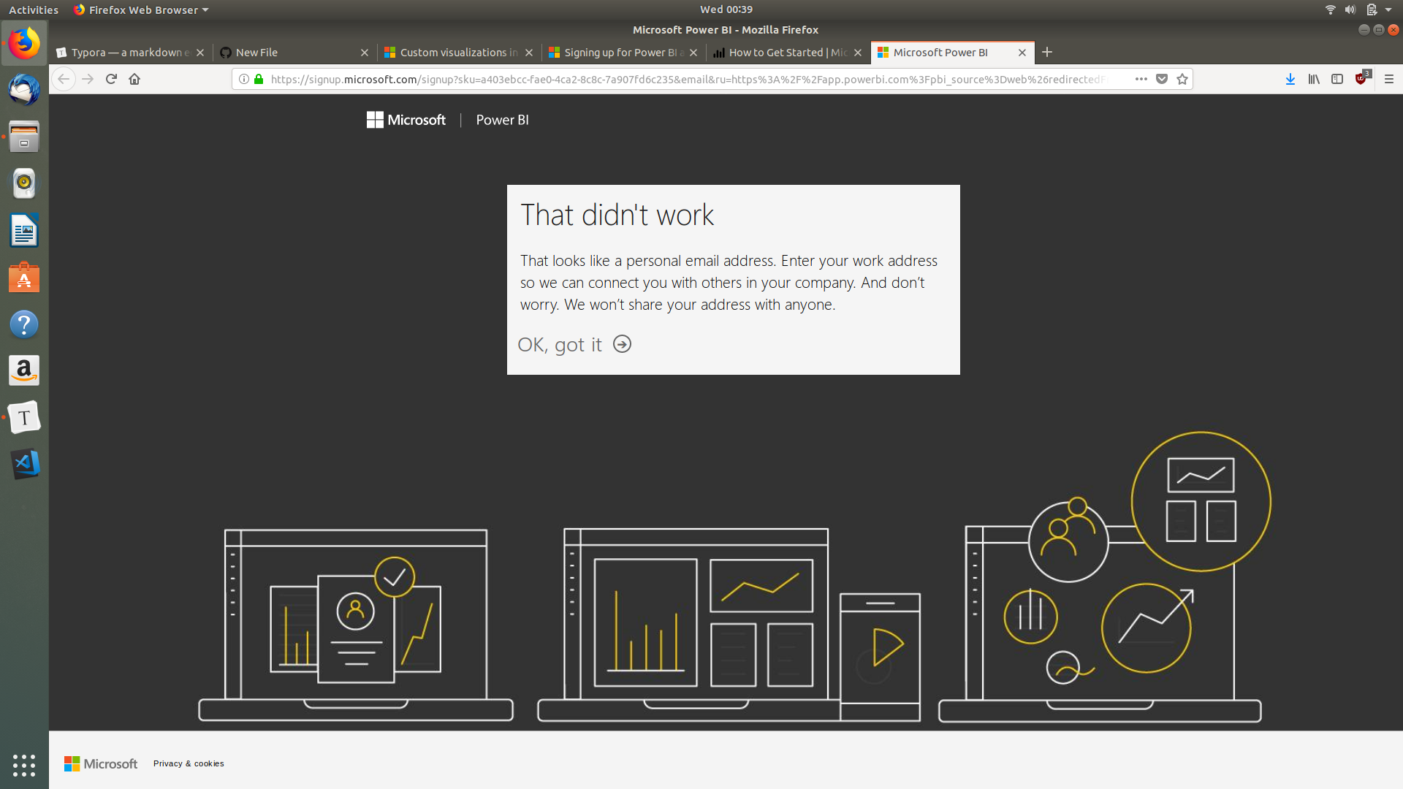Click the Microsoft logo in header
The image size is (1403, 789).
point(406,120)
